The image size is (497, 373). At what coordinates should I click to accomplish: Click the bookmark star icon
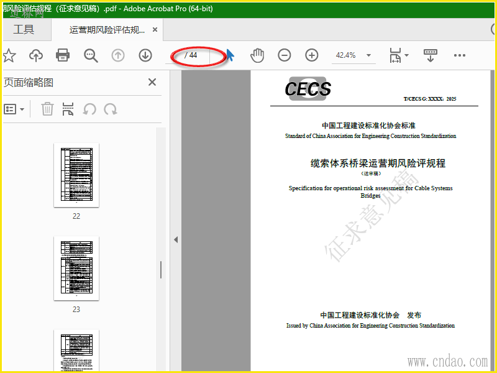coord(9,55)
